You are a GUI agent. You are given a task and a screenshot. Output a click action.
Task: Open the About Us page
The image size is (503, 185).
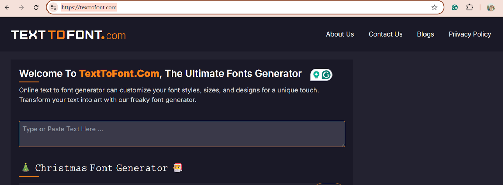tap(340, 34)
